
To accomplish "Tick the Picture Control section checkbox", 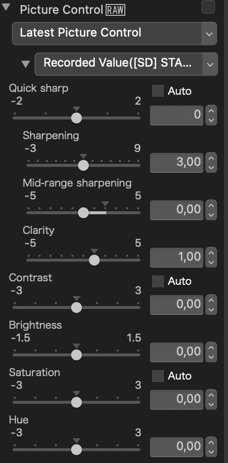I will click(x=208, y=6).
